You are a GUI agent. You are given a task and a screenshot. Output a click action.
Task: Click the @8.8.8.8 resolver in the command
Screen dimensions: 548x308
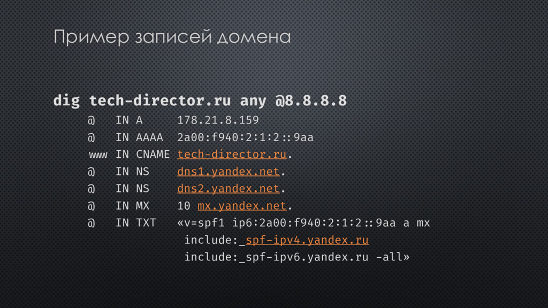(x=311, y=101)
